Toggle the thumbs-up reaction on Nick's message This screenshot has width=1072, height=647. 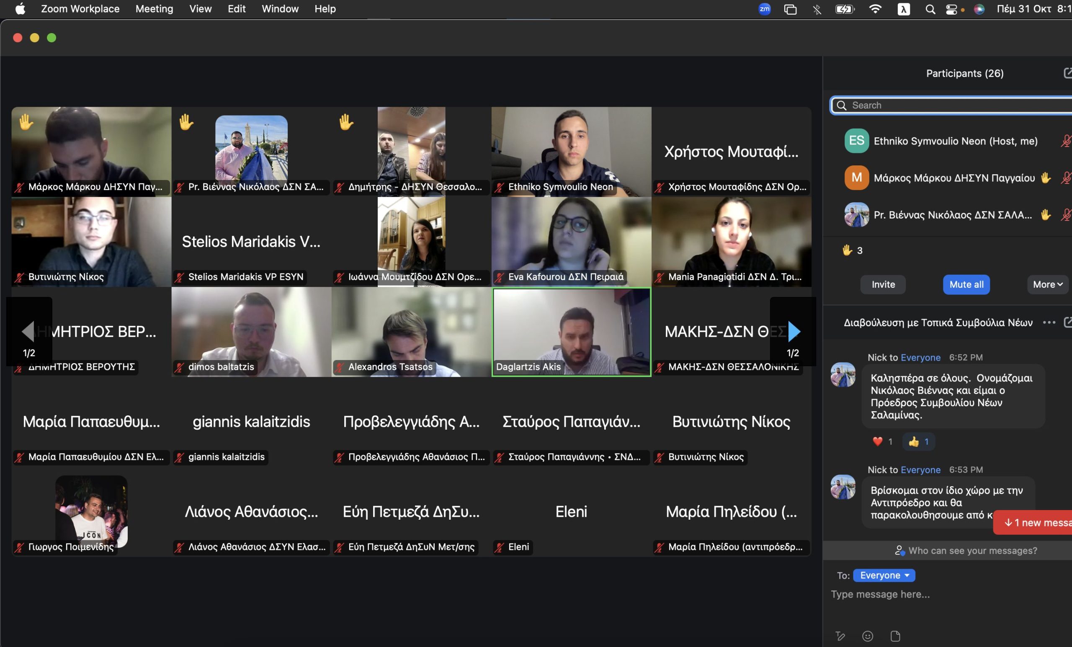(918, 442)
